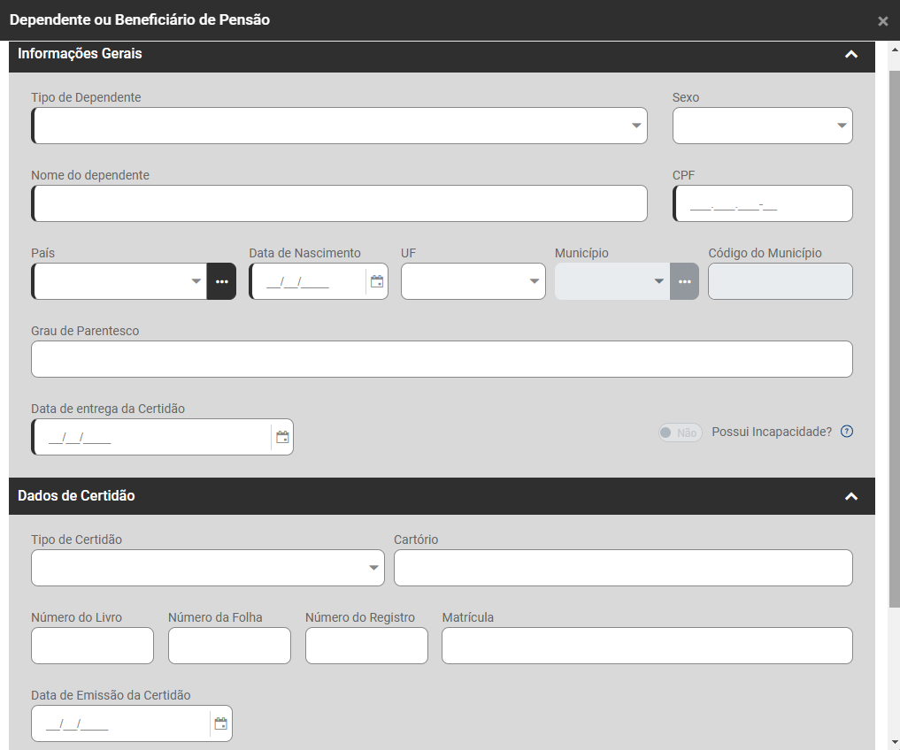Viewport: 900px width, 750px height.
Task: Collapse the Dados de Certidão section
Action: click(x=851, y=496)
